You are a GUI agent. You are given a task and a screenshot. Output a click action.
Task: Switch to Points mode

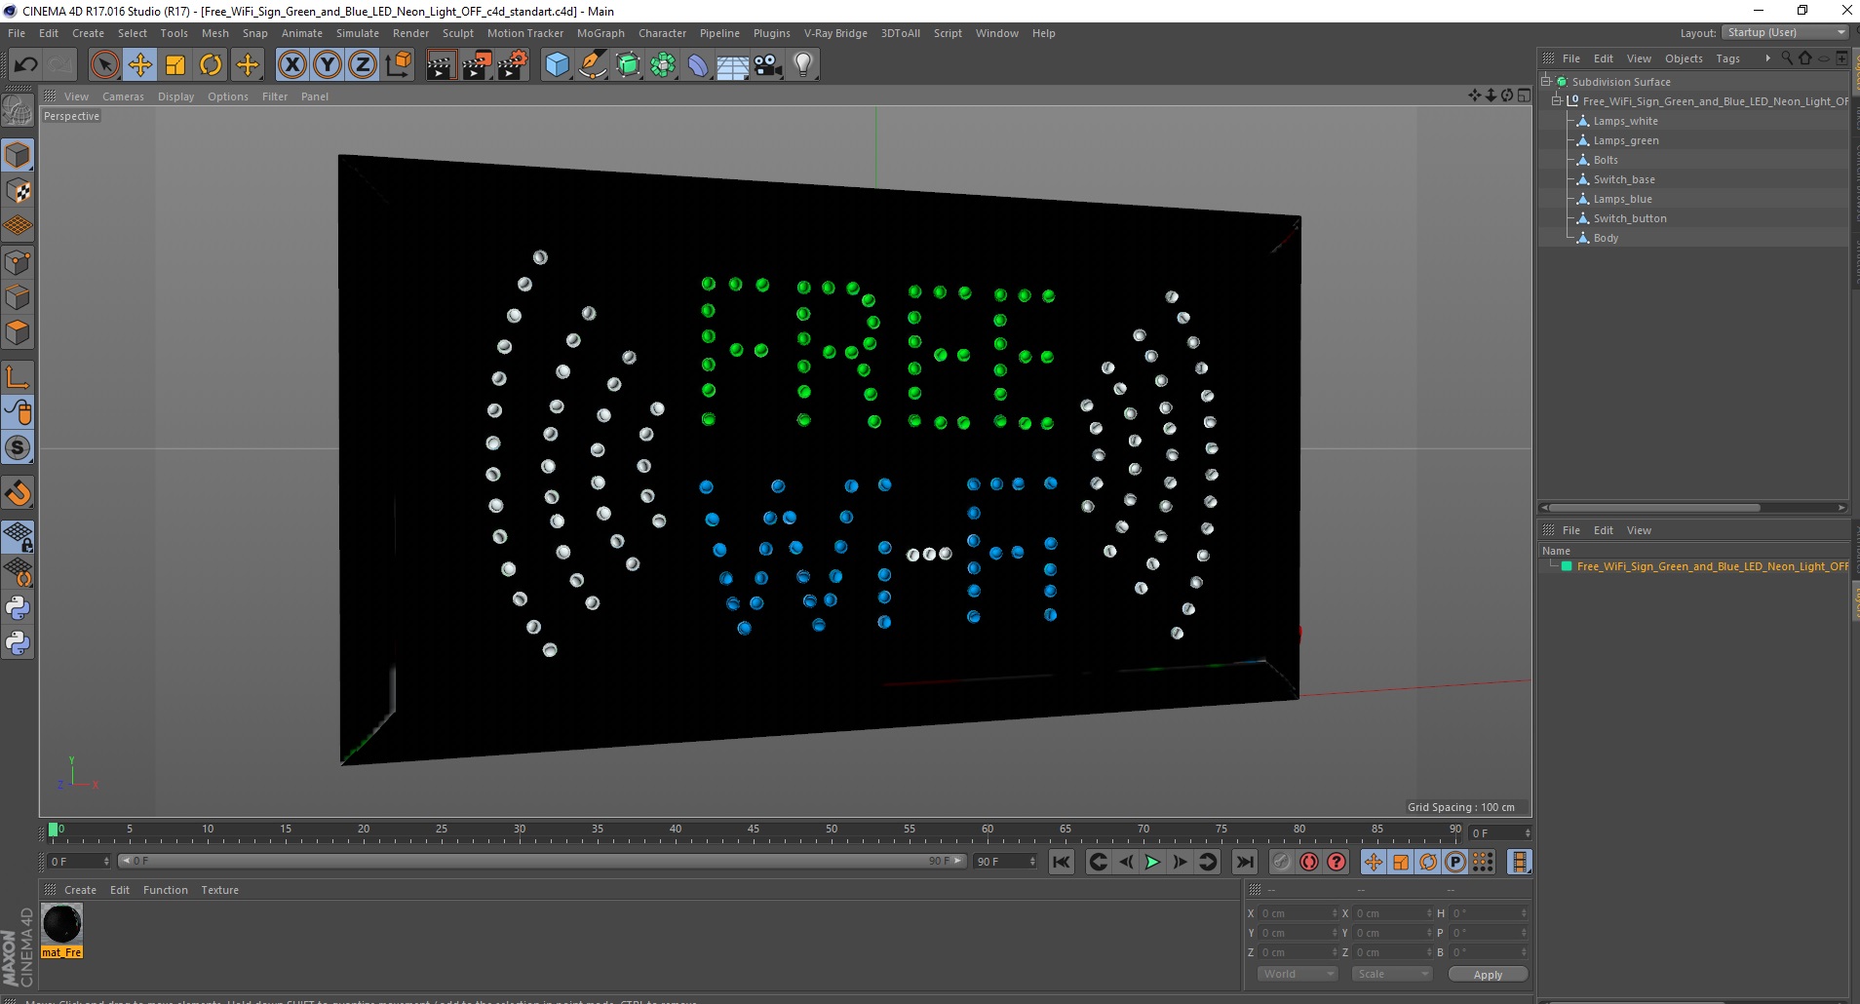18,261
